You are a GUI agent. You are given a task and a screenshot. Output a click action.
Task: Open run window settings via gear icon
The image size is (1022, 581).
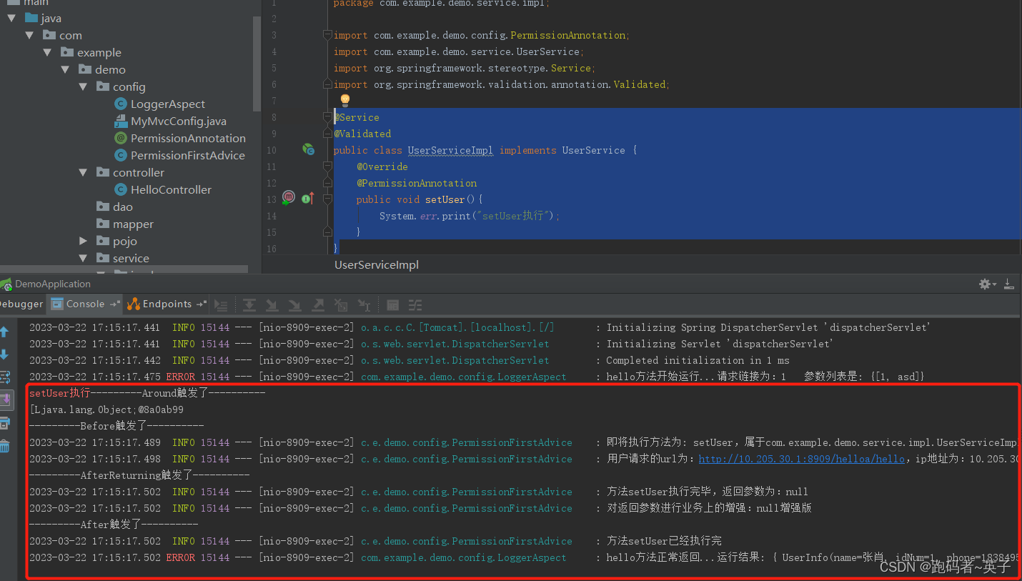point(984,284)
